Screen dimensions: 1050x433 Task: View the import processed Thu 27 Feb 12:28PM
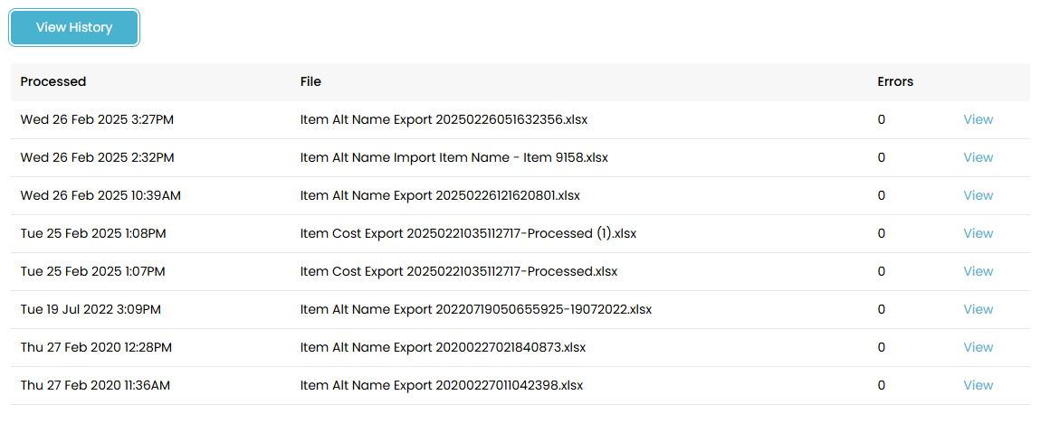click(978, 347)
